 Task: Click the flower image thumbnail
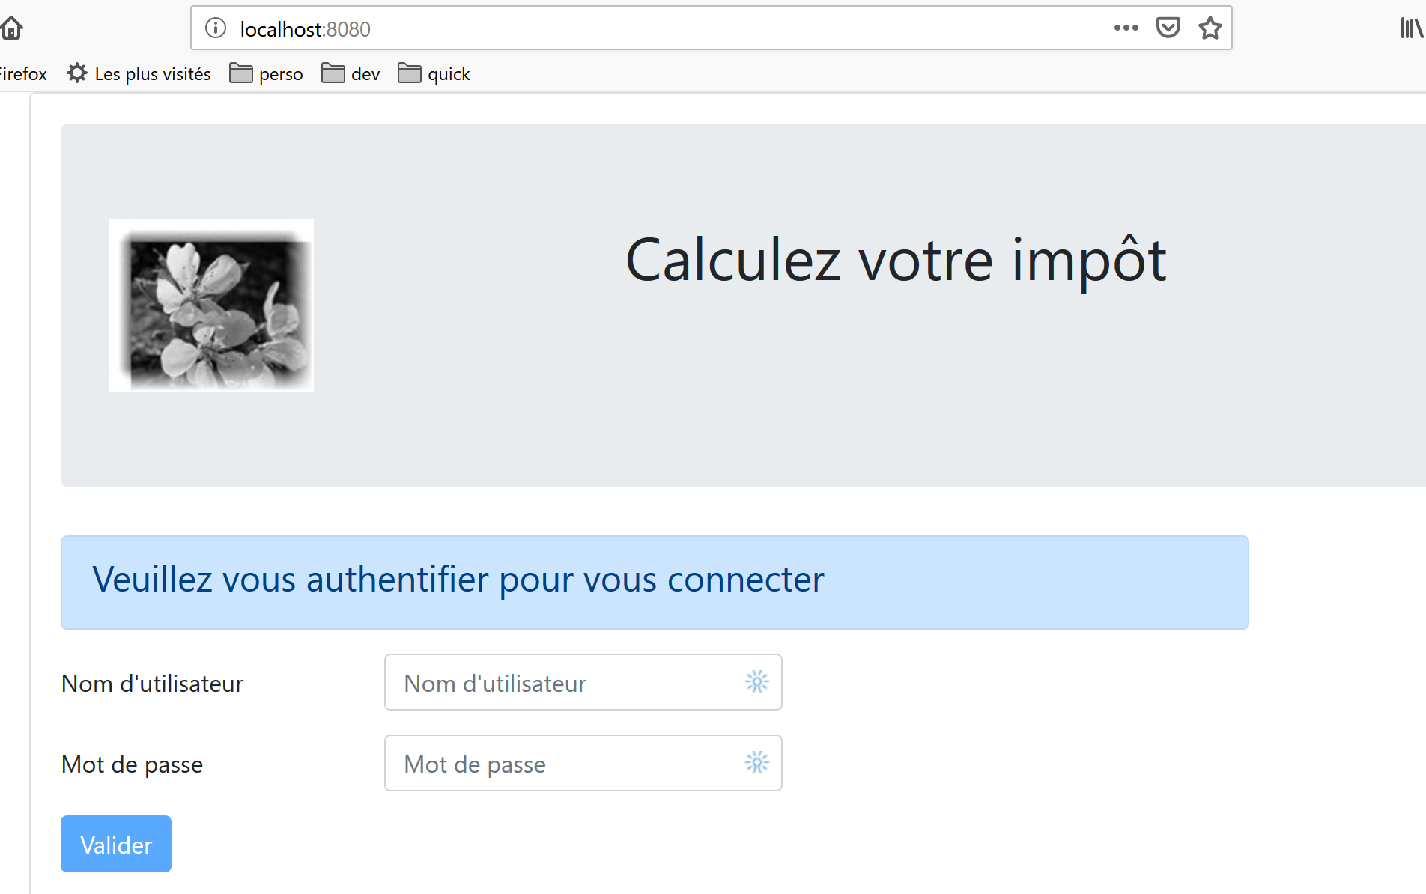(x=211, y=305)
